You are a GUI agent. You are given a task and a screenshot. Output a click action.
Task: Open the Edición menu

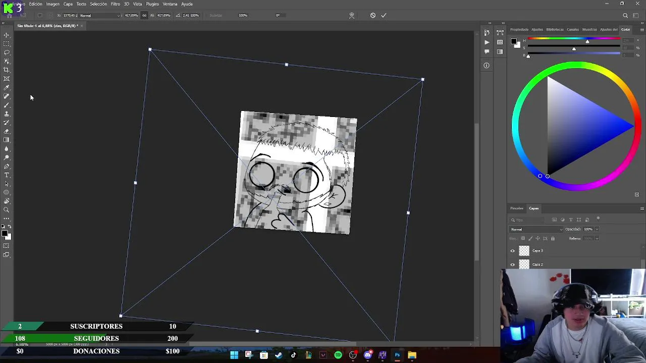click(x=36, y=4)
